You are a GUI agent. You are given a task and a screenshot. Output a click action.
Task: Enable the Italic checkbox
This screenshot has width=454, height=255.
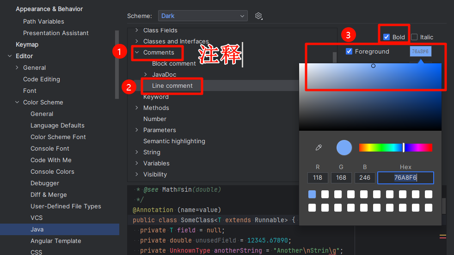click(414, 37)
